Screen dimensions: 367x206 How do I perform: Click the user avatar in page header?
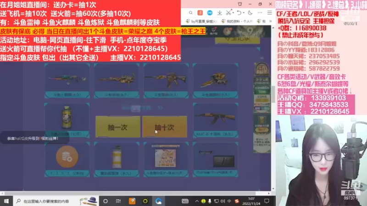[x=227, y=31]
